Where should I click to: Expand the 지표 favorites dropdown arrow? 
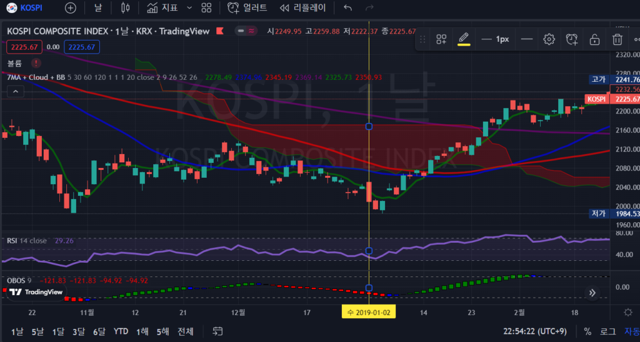coord(189,8)
